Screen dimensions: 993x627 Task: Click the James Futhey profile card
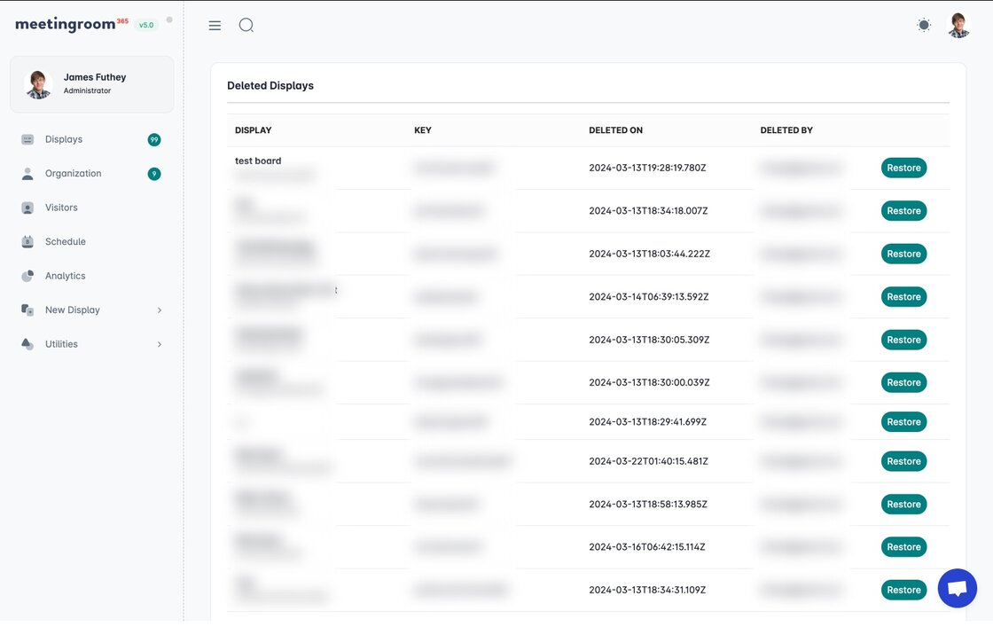91,84
